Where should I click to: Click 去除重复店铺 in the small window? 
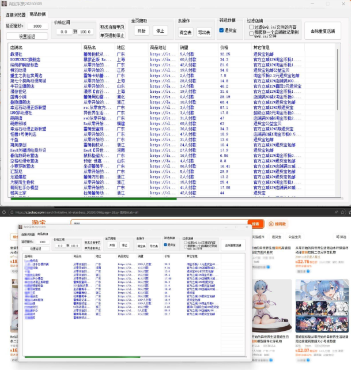pos(233,245)
